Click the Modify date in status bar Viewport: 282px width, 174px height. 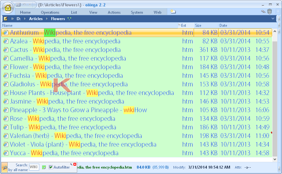(209, 167)
